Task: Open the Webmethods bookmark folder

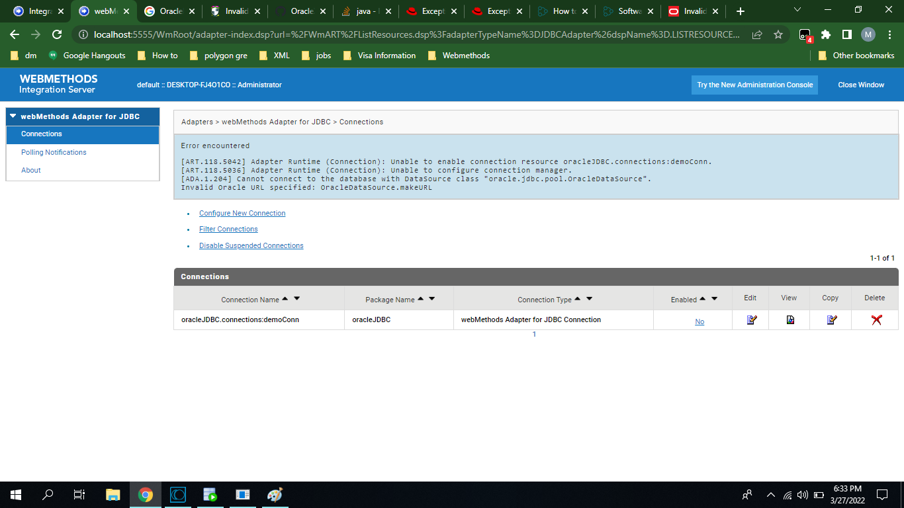Action: 459,56
